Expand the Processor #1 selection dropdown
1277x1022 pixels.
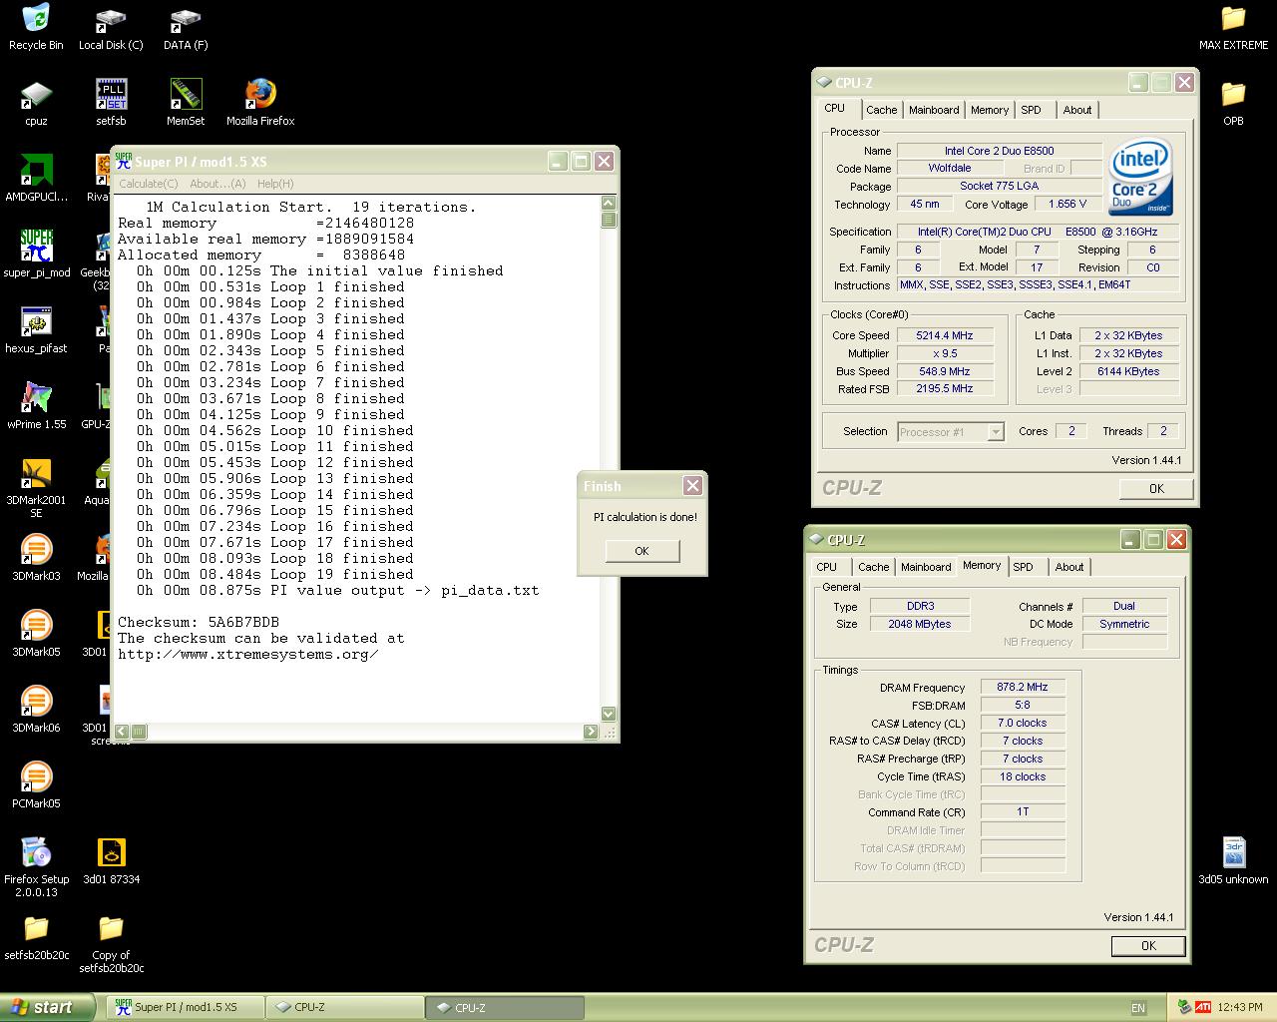(995, 432)
